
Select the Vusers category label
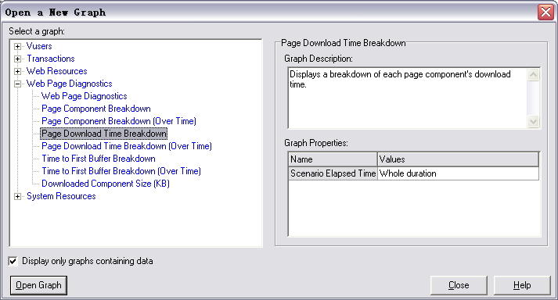click(x=39, y=46)
